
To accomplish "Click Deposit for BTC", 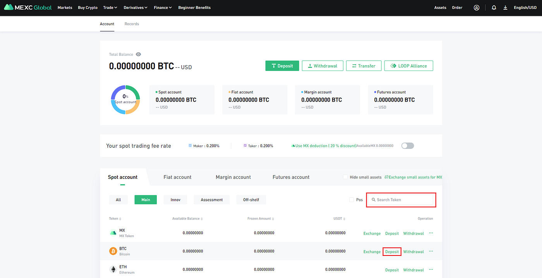I will [392, 252].
